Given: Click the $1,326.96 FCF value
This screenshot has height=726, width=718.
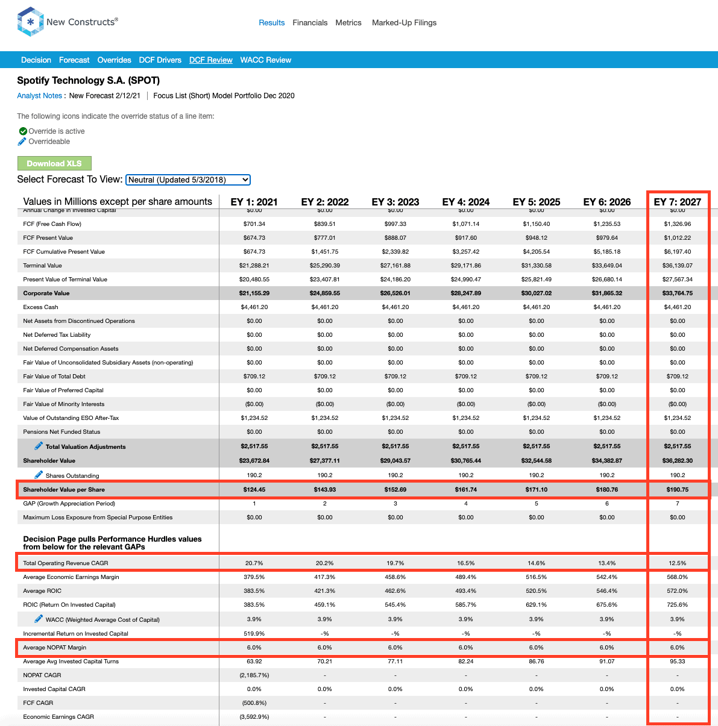Looking at the screenshot, I should pyautogui.click(x=678, y=224).
